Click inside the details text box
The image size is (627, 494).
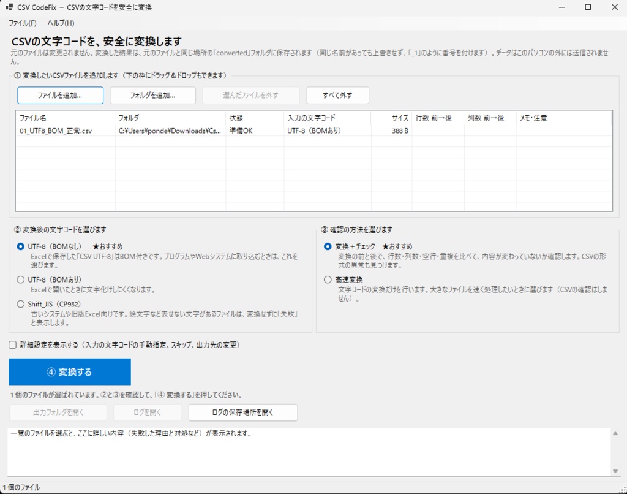tap(309, 452)
